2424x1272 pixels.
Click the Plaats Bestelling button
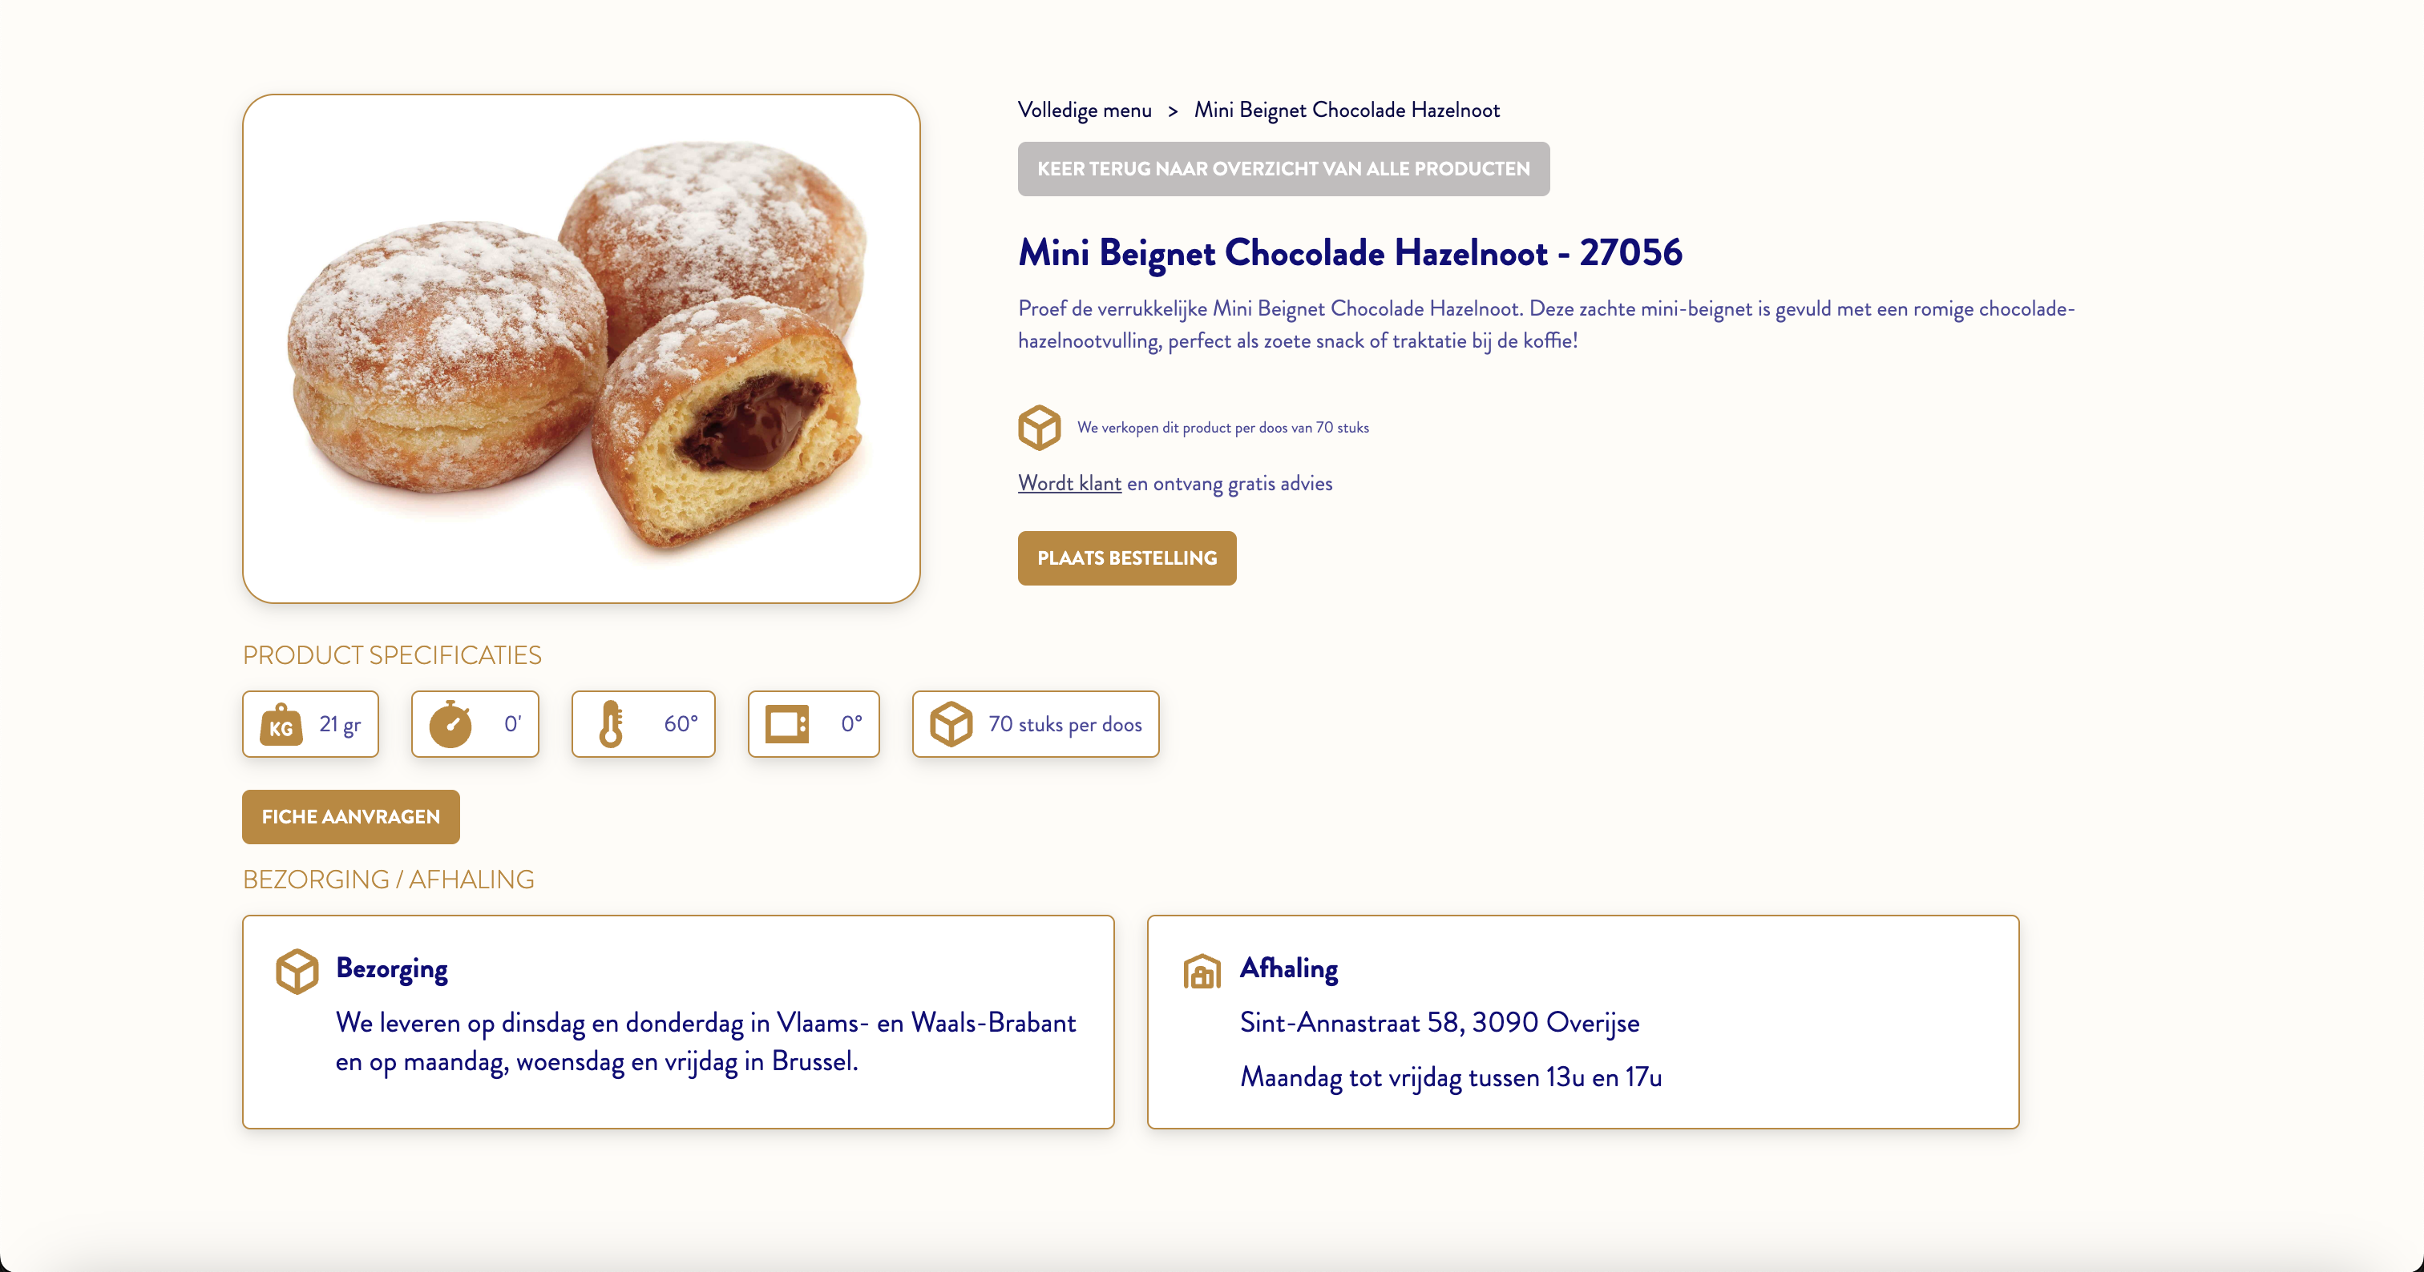pyautogui.click(x=1127, y=558)
